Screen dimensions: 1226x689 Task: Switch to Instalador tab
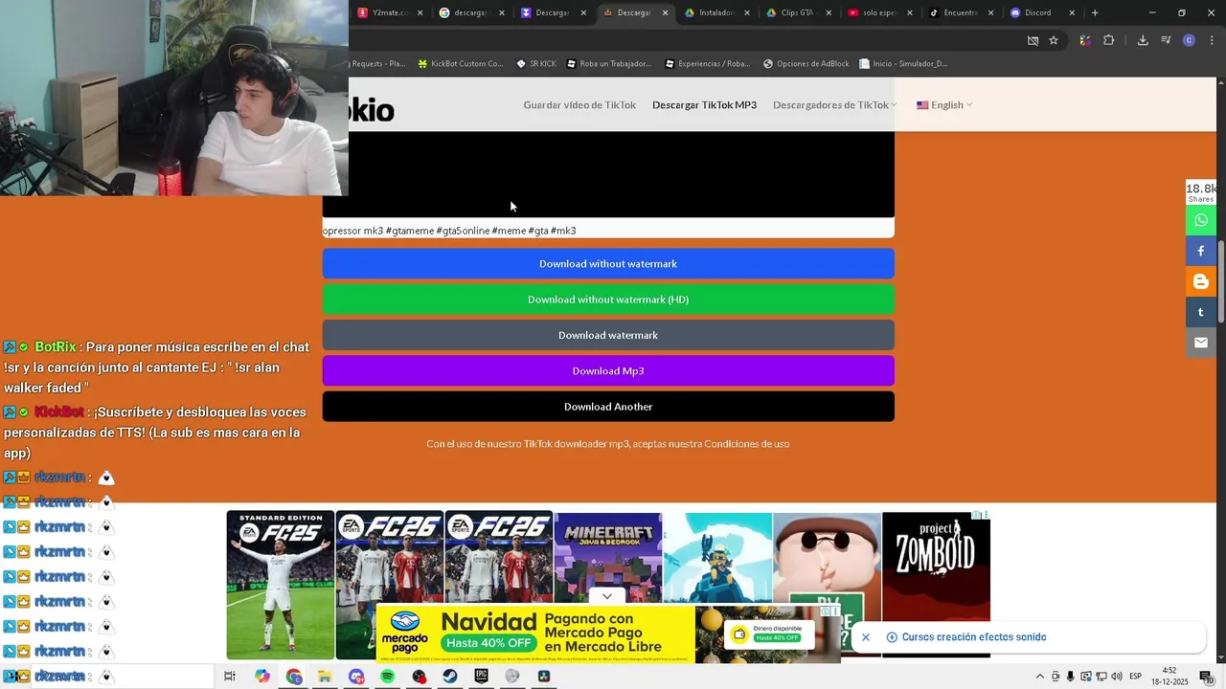coord(716,12)
